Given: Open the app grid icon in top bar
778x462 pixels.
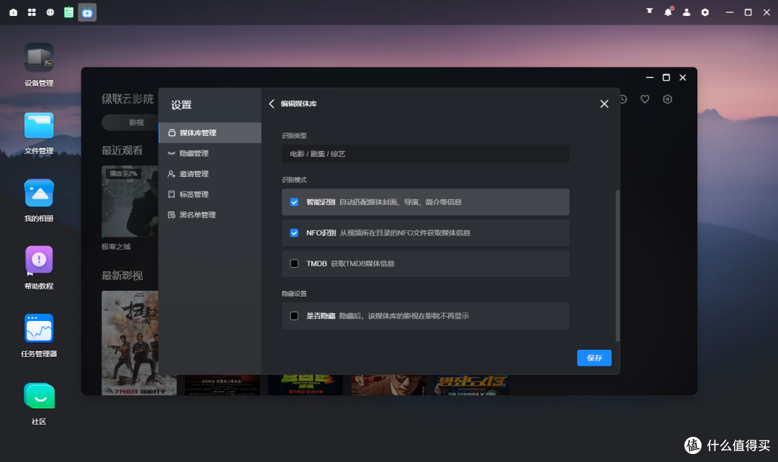Looking at the screenshot, I should [32, 12].
